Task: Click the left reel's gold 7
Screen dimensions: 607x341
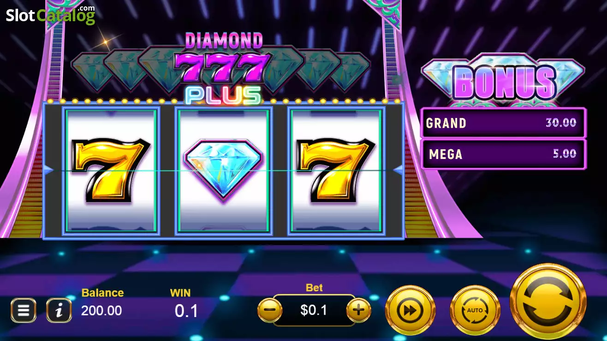Action: pyautogui.click(x=111, y=171)
